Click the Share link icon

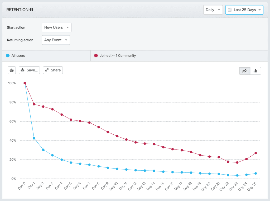click(x=47, y=70)
